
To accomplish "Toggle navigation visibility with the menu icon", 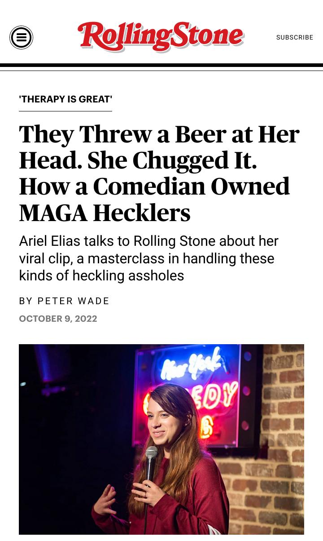I will 21,37.
